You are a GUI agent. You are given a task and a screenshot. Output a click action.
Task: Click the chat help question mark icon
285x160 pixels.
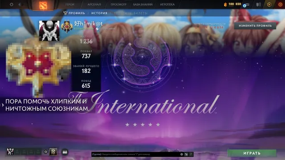pos(191,154)
